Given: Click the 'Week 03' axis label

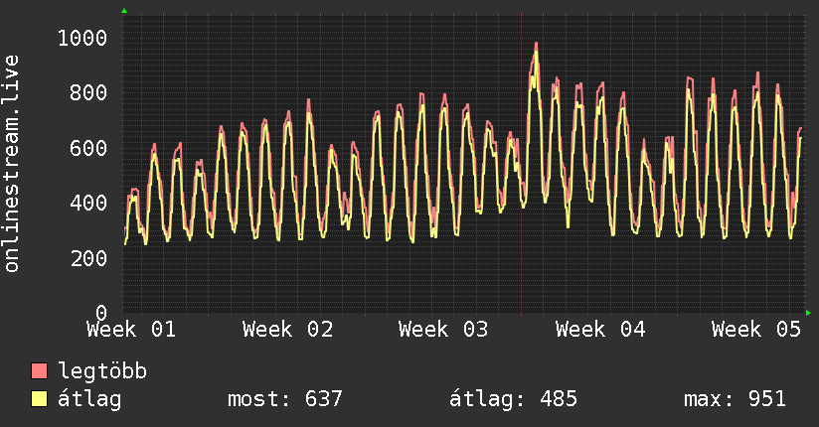Looking at the screenshot, I should pyautogui.click(x=443, y=330).
